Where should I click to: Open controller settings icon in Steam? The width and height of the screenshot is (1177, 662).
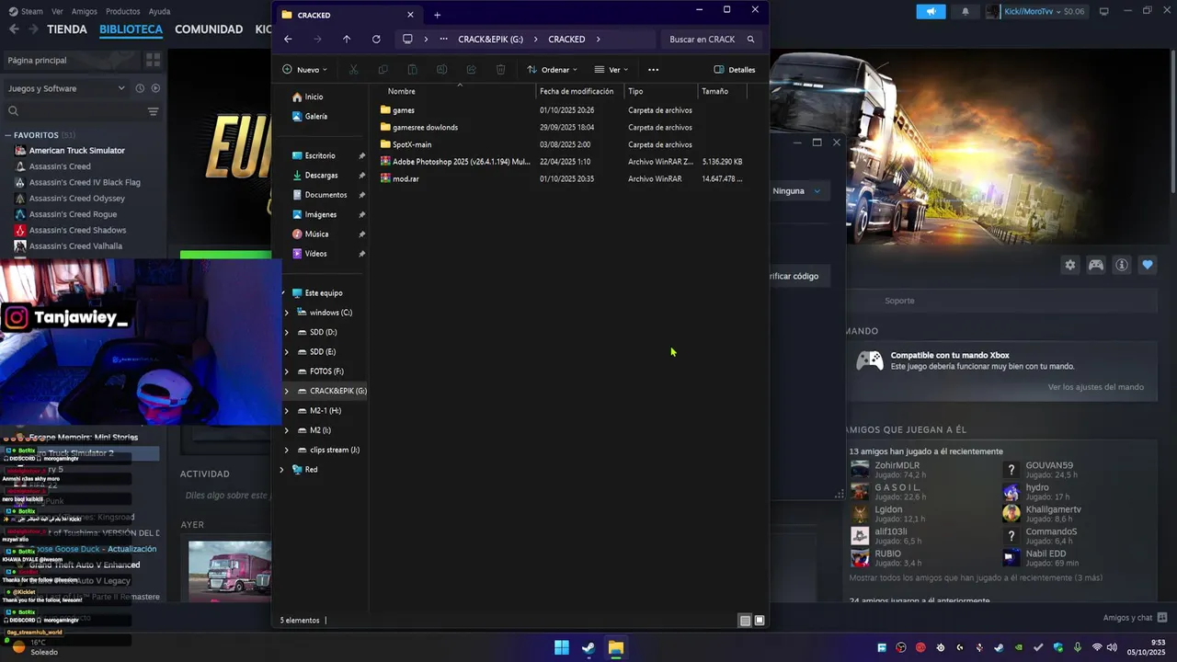[x=1096, y=265]
